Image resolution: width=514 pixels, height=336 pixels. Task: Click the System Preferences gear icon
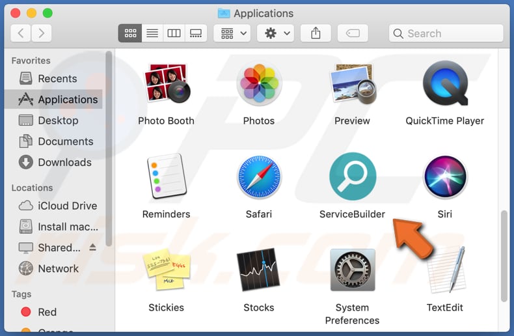point(353,270)
